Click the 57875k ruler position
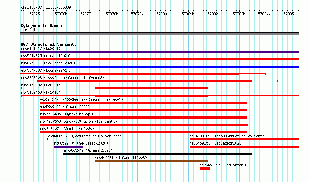This screenshot has width=309, height=182. click(35, 14)
